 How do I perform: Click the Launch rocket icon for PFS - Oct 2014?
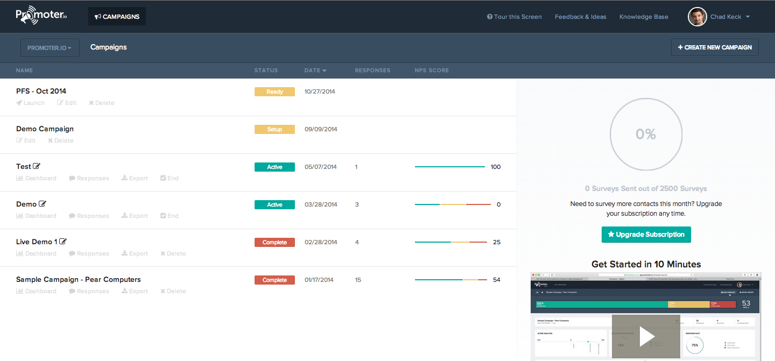tap(19, 103)
